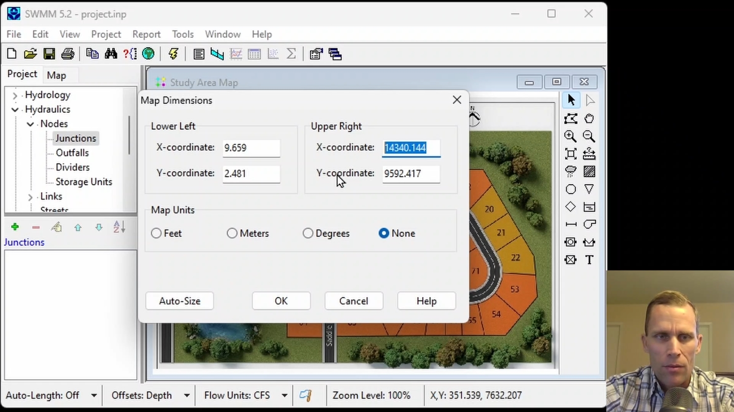This screenshot has width=734, height=412.
Task: Click the green plus add object icon
Action: pos(15,227)
